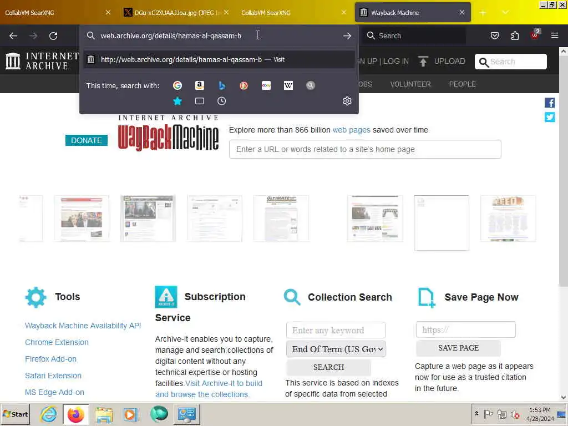
Task: Click the Save Page Now document icon
Action: point(427,297)
